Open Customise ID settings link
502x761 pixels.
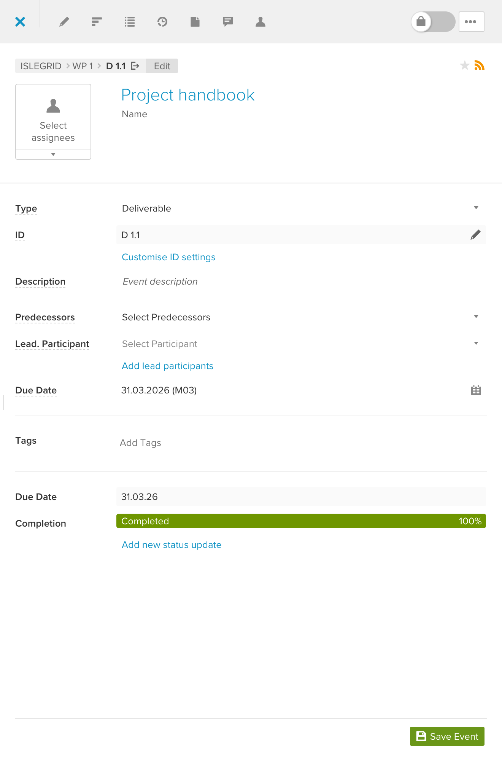coord(168,257)
